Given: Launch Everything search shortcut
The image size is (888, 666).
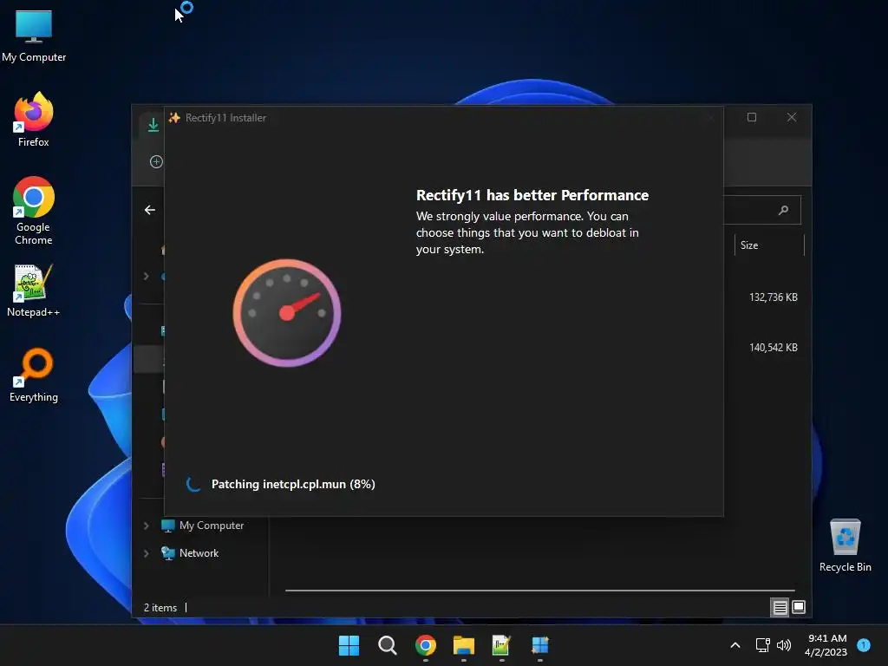Looking at the screenshot, I should [34, 375].
